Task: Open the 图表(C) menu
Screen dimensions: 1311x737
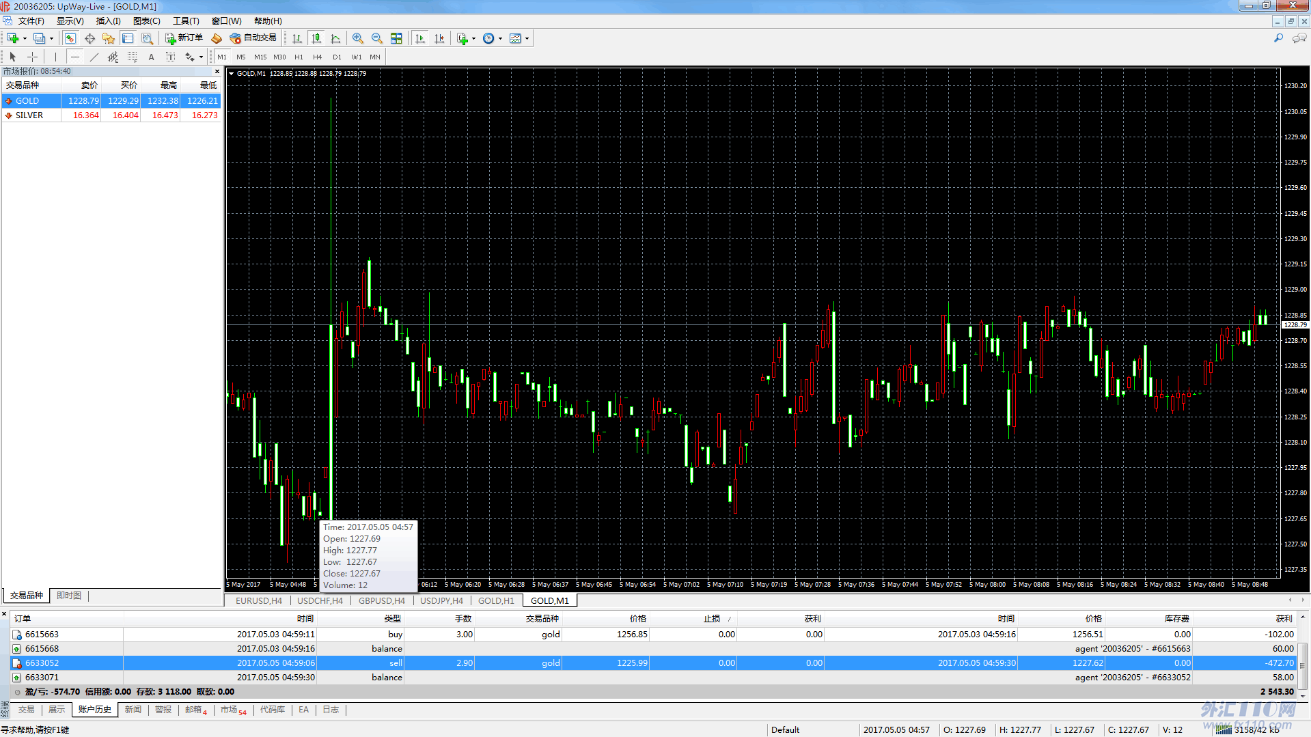Action: point(146,21)
